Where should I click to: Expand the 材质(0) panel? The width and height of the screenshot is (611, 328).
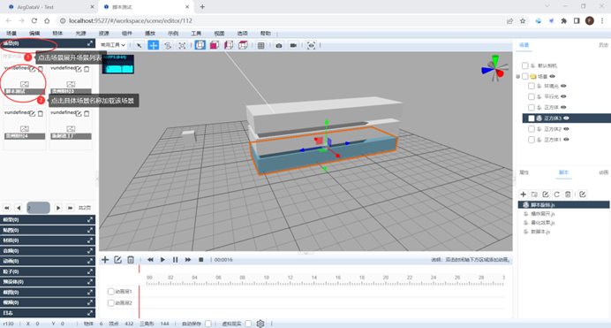click(x=90, y=240)
